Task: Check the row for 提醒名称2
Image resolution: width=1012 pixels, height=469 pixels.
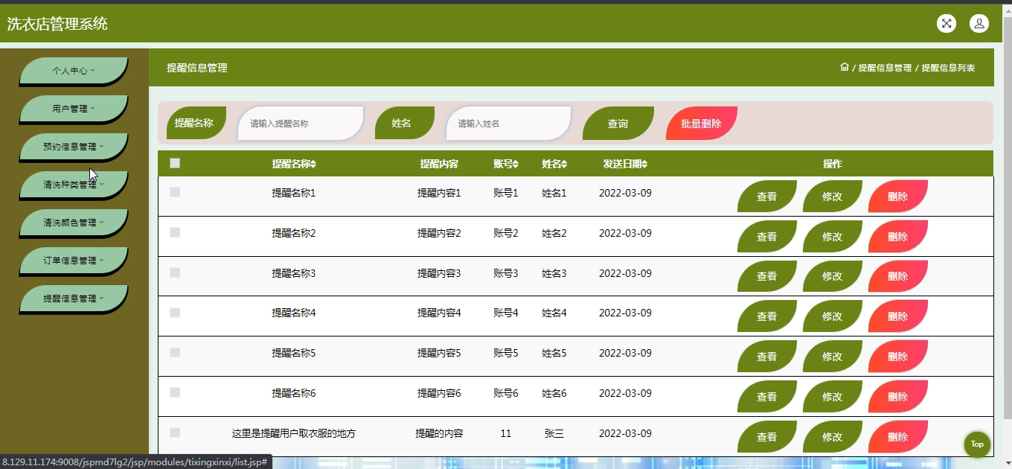Action: click(175, 232)
